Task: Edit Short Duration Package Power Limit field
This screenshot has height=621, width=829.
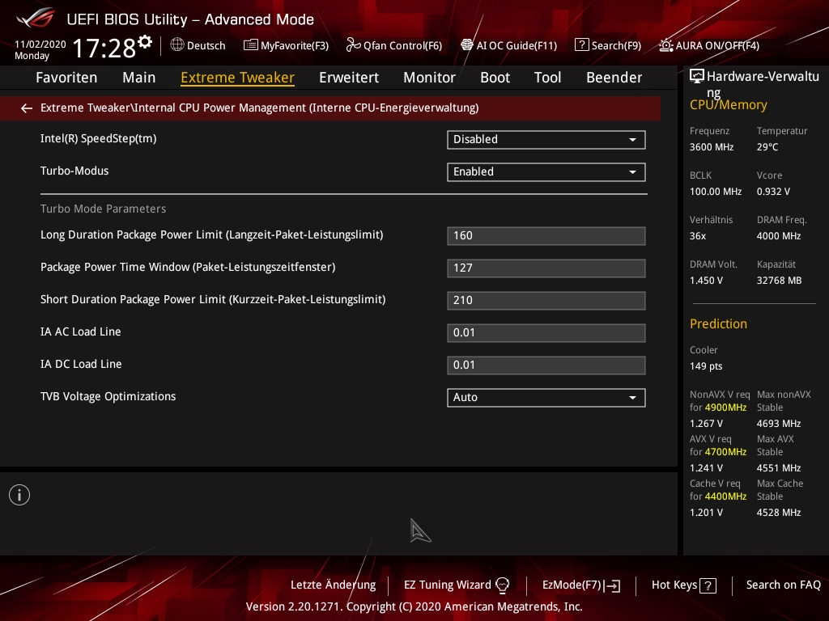Action: [546, 301]
